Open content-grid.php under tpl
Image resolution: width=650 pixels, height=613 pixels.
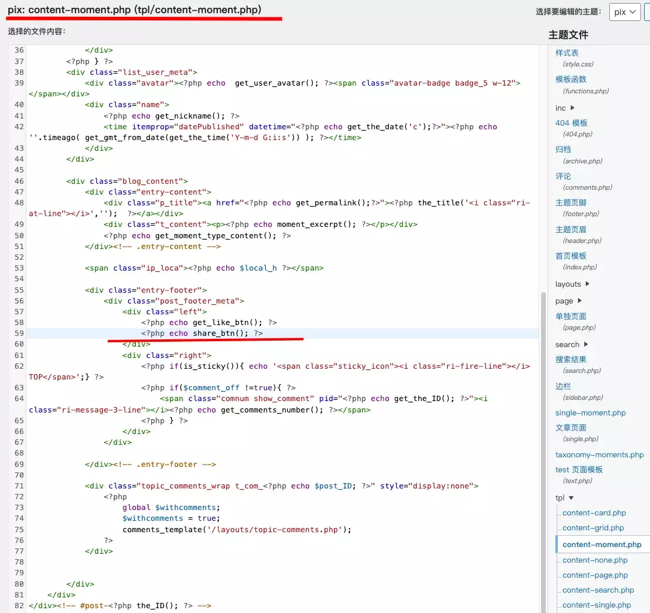[x=593, y=527]
